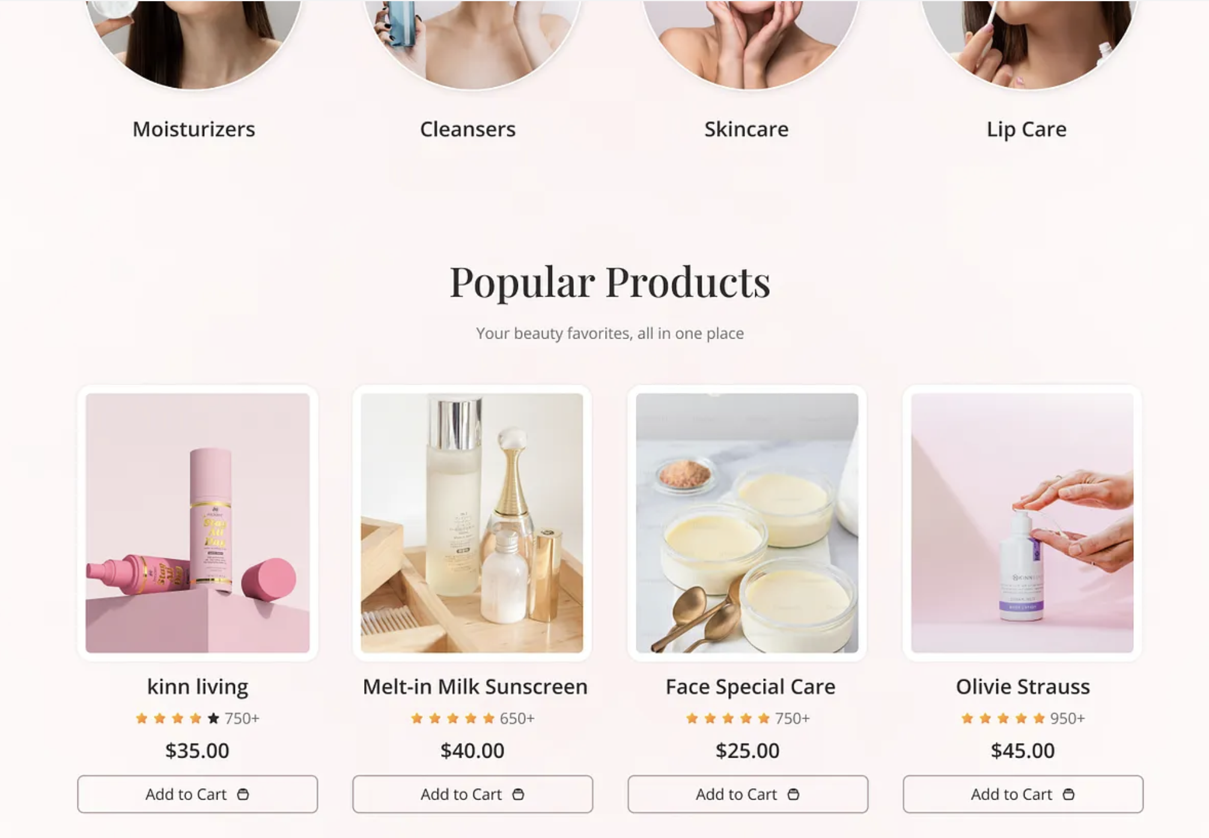Viewport: 1209px width, 838px height.
Task: Click cart icon on Olivie Strauss button
Action: pos(1068,794)
